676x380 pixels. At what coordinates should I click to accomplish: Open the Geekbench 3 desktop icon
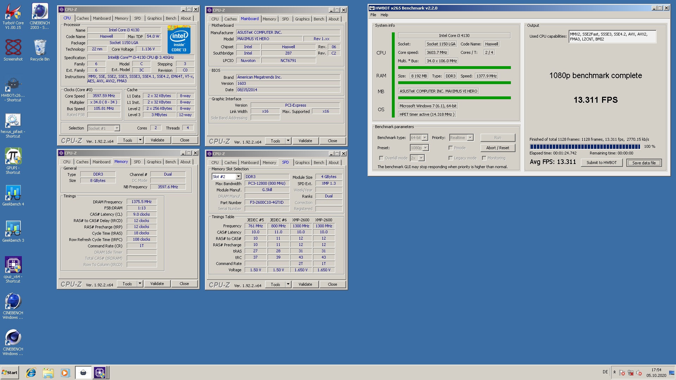(13, 232)
